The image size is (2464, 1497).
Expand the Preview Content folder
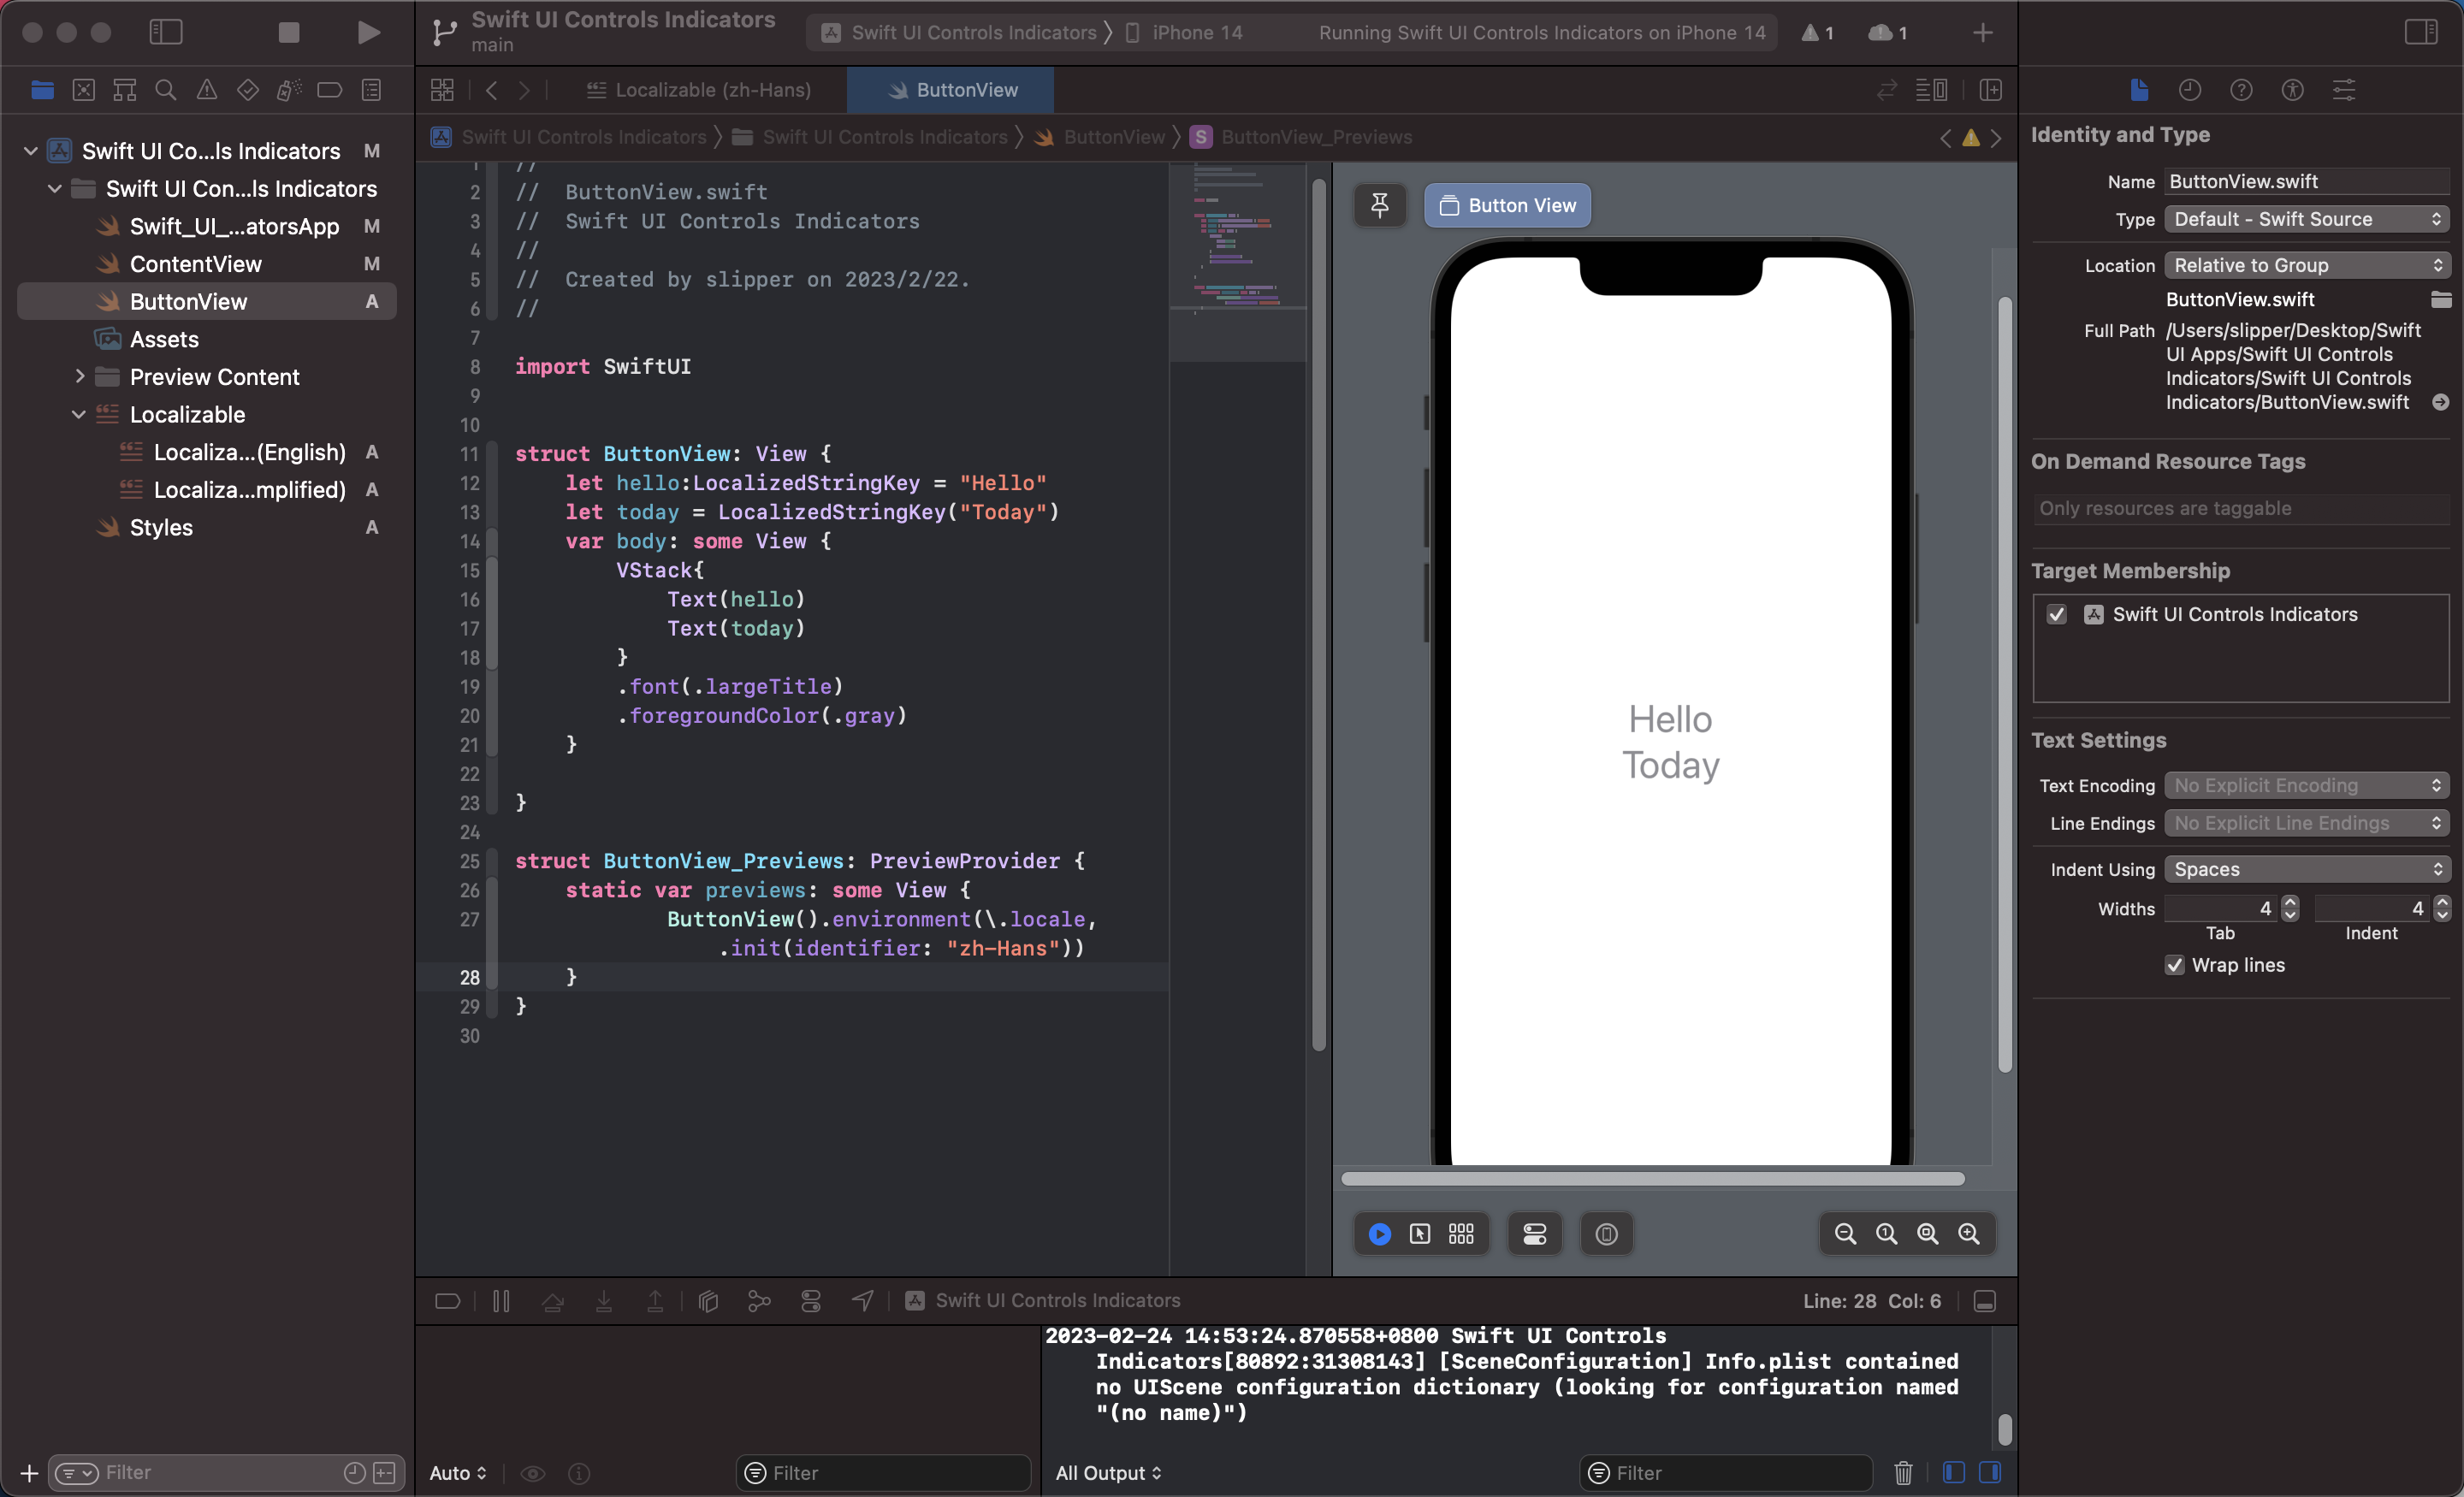(x=79, y=377)
